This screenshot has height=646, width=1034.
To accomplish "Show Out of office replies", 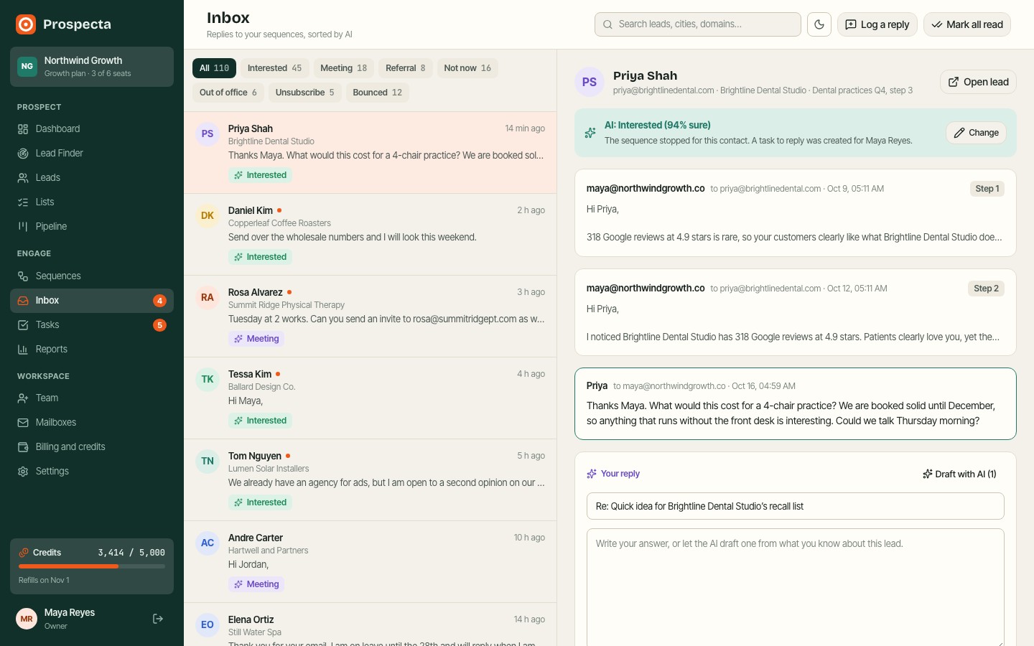I will click(228, 93).
